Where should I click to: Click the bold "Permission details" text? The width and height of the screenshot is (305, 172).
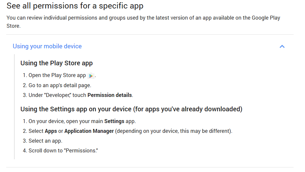click(110, 95)
